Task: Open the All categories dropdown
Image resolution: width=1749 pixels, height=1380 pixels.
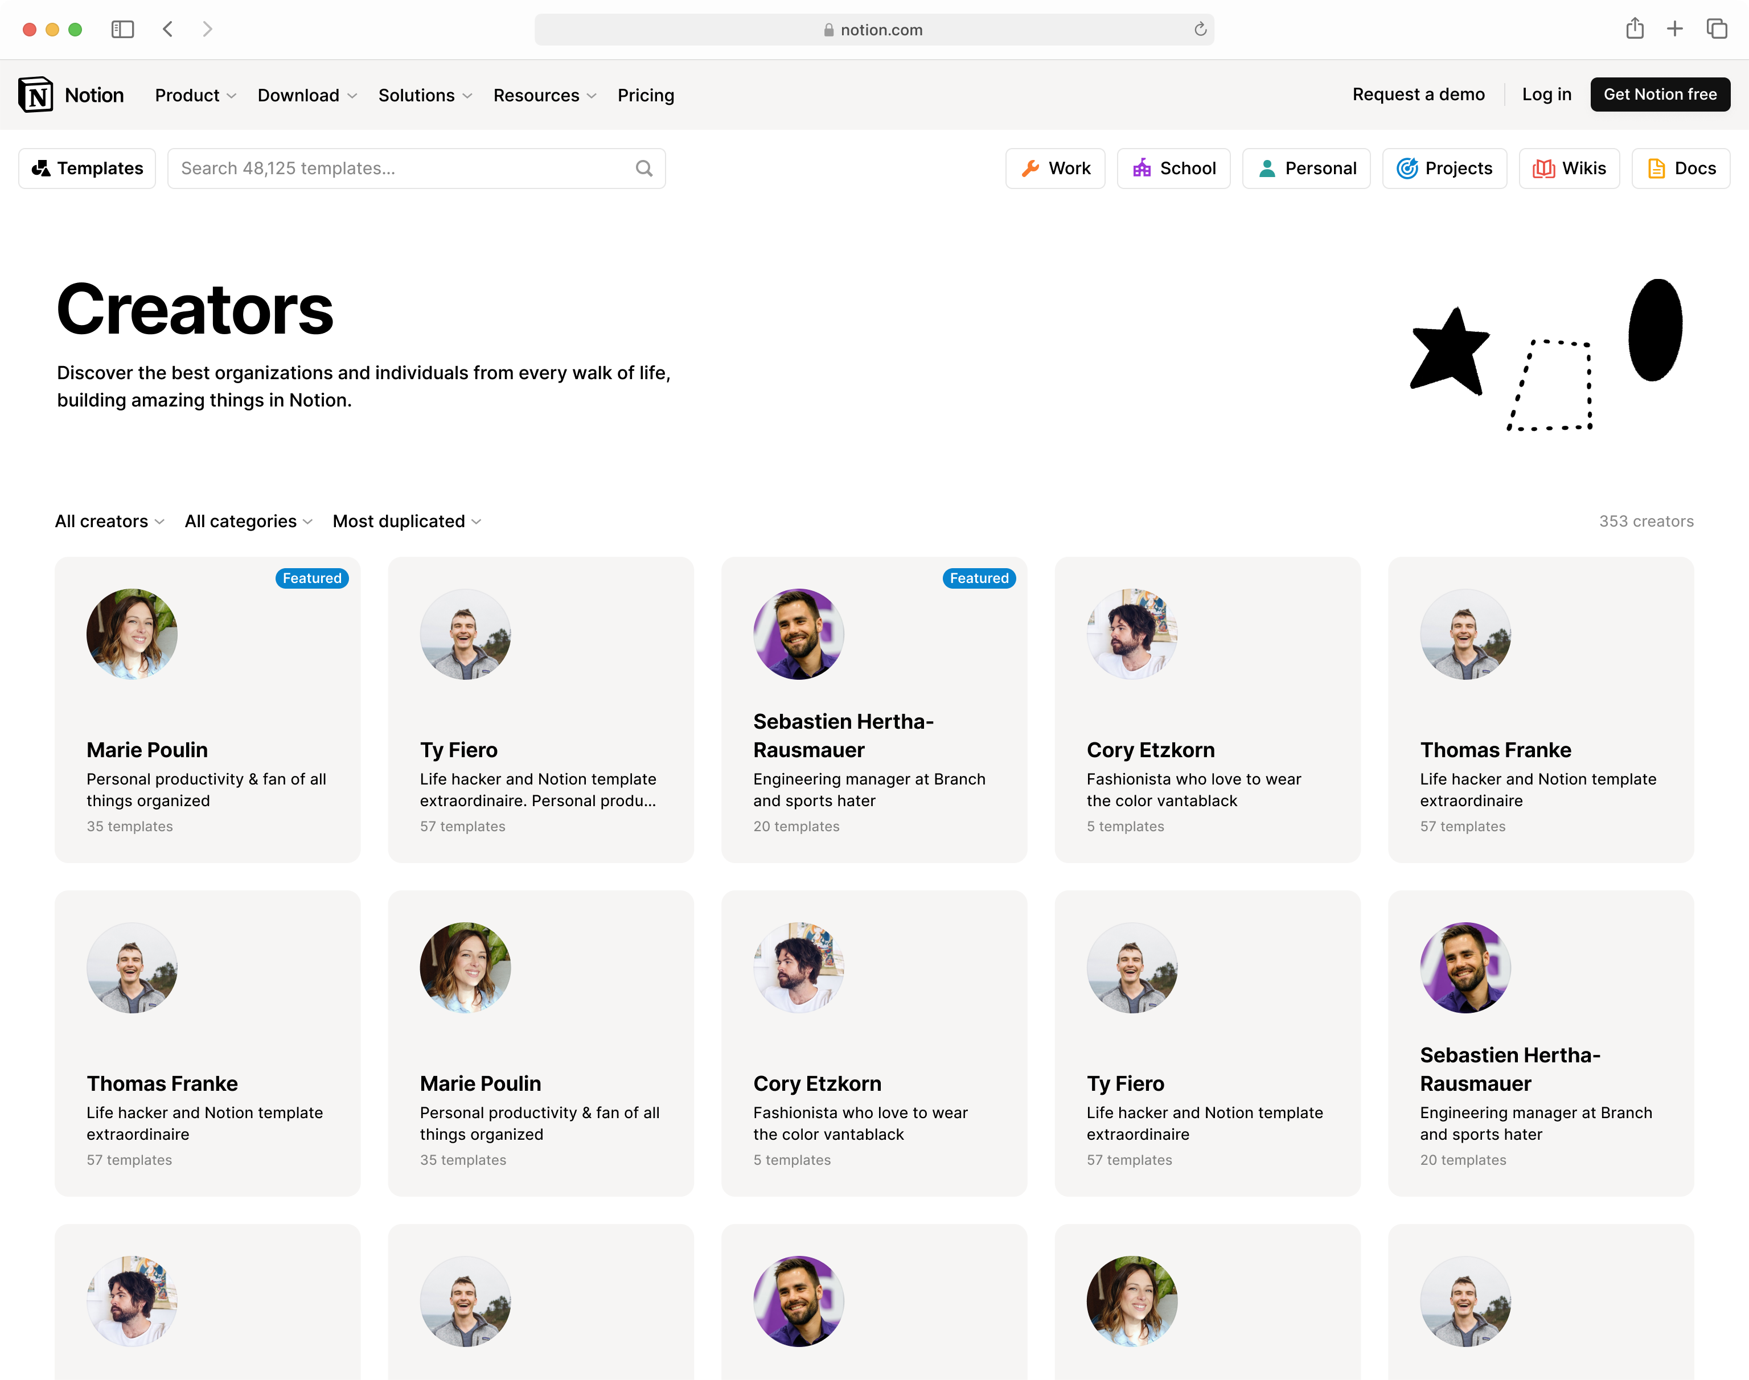Action: pos(248,521)
